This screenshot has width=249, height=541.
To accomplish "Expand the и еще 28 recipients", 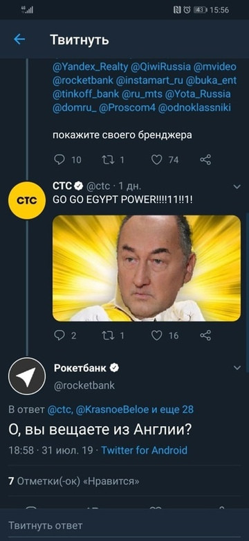I will (172, 409).
